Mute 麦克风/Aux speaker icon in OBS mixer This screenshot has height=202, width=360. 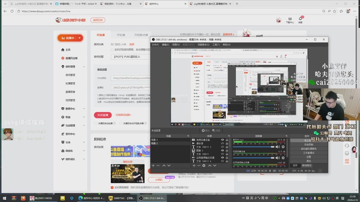pos(278,147)
